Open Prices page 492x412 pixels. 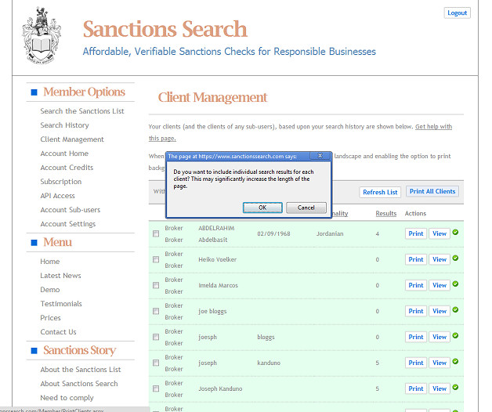point(50,318)
